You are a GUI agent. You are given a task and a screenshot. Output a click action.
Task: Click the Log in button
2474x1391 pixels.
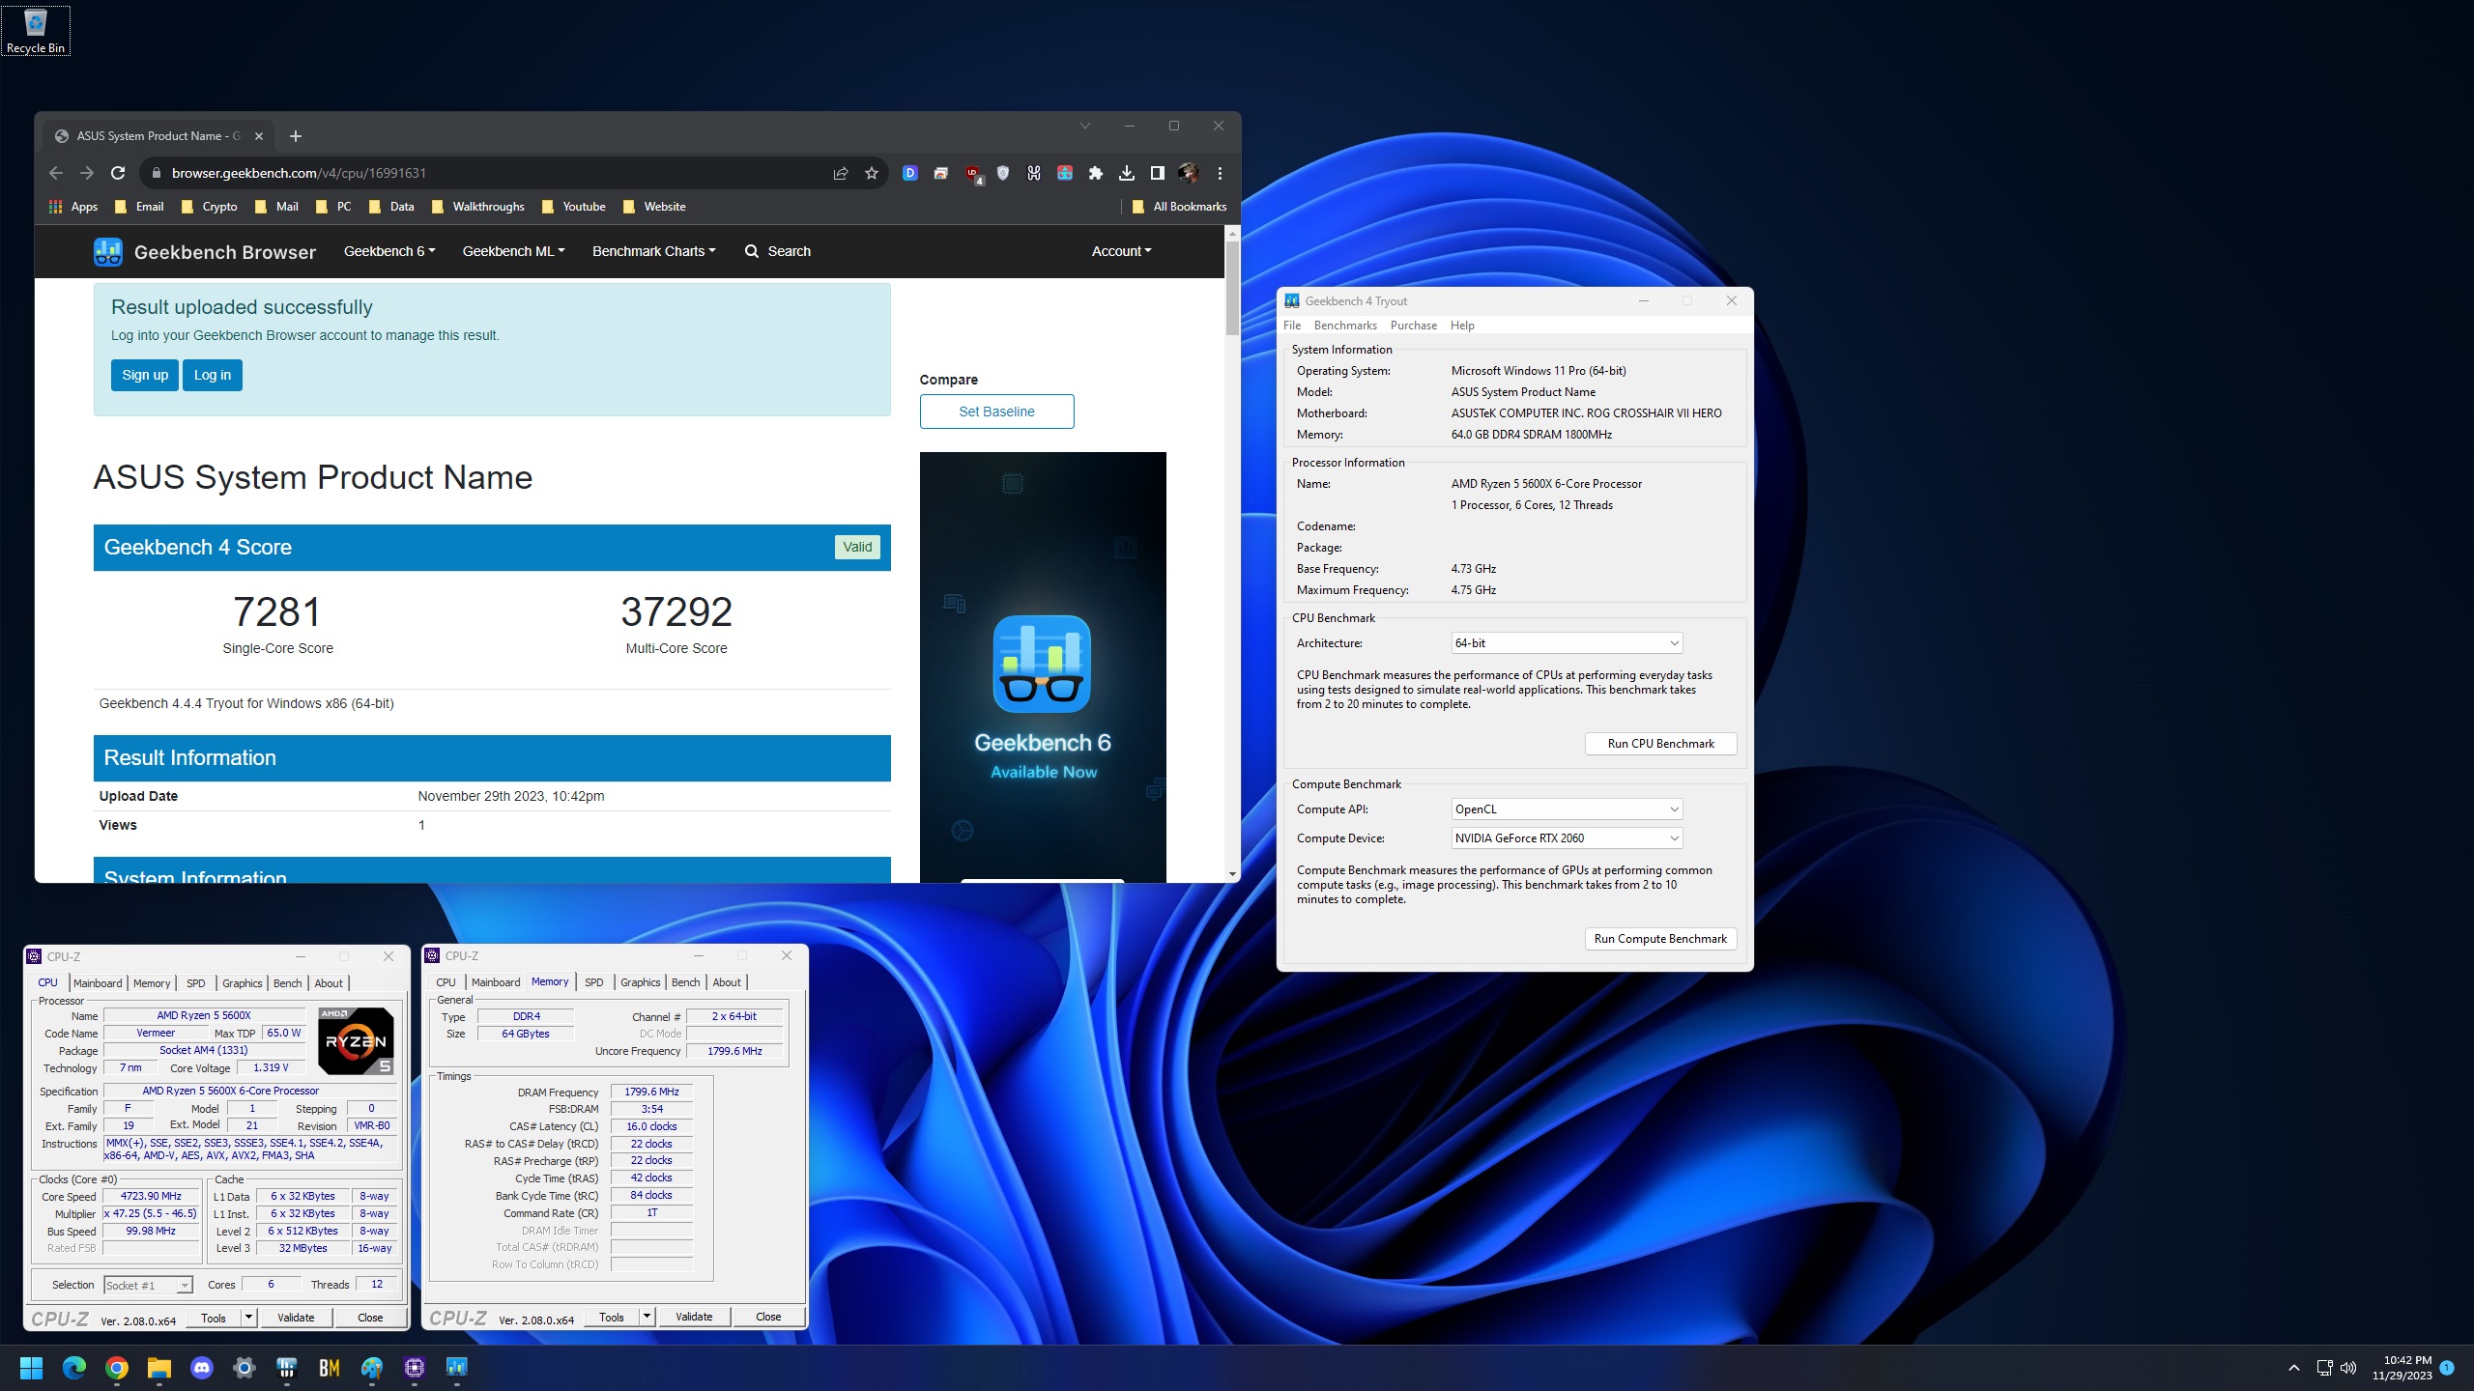click(213, 375)
